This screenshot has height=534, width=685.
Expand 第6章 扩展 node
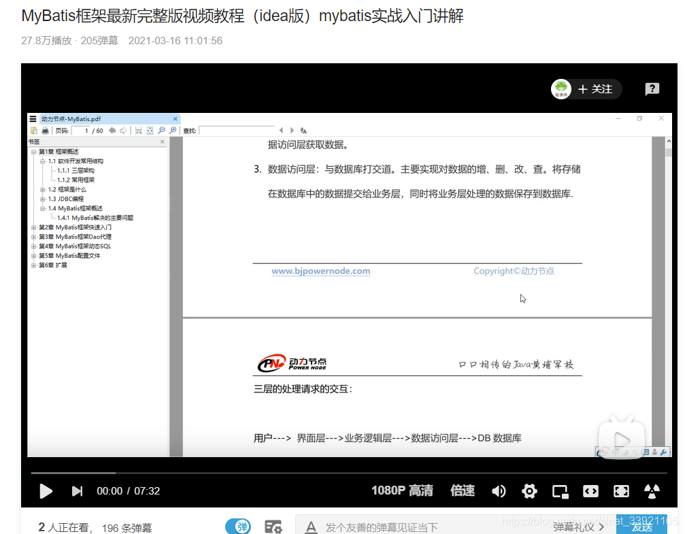coord(33,266)
